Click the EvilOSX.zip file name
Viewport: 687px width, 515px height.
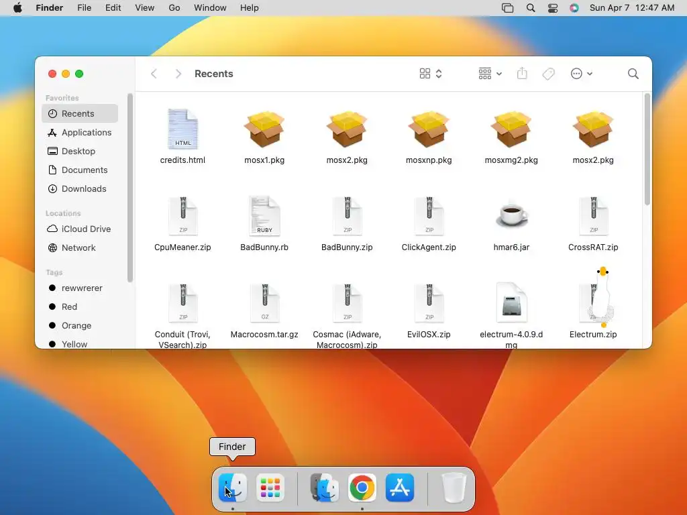click(x=429, y=334)
